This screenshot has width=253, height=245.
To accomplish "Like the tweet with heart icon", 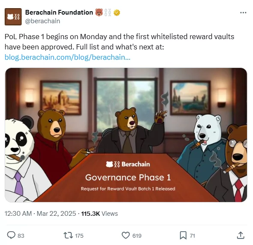I will 126,236.
